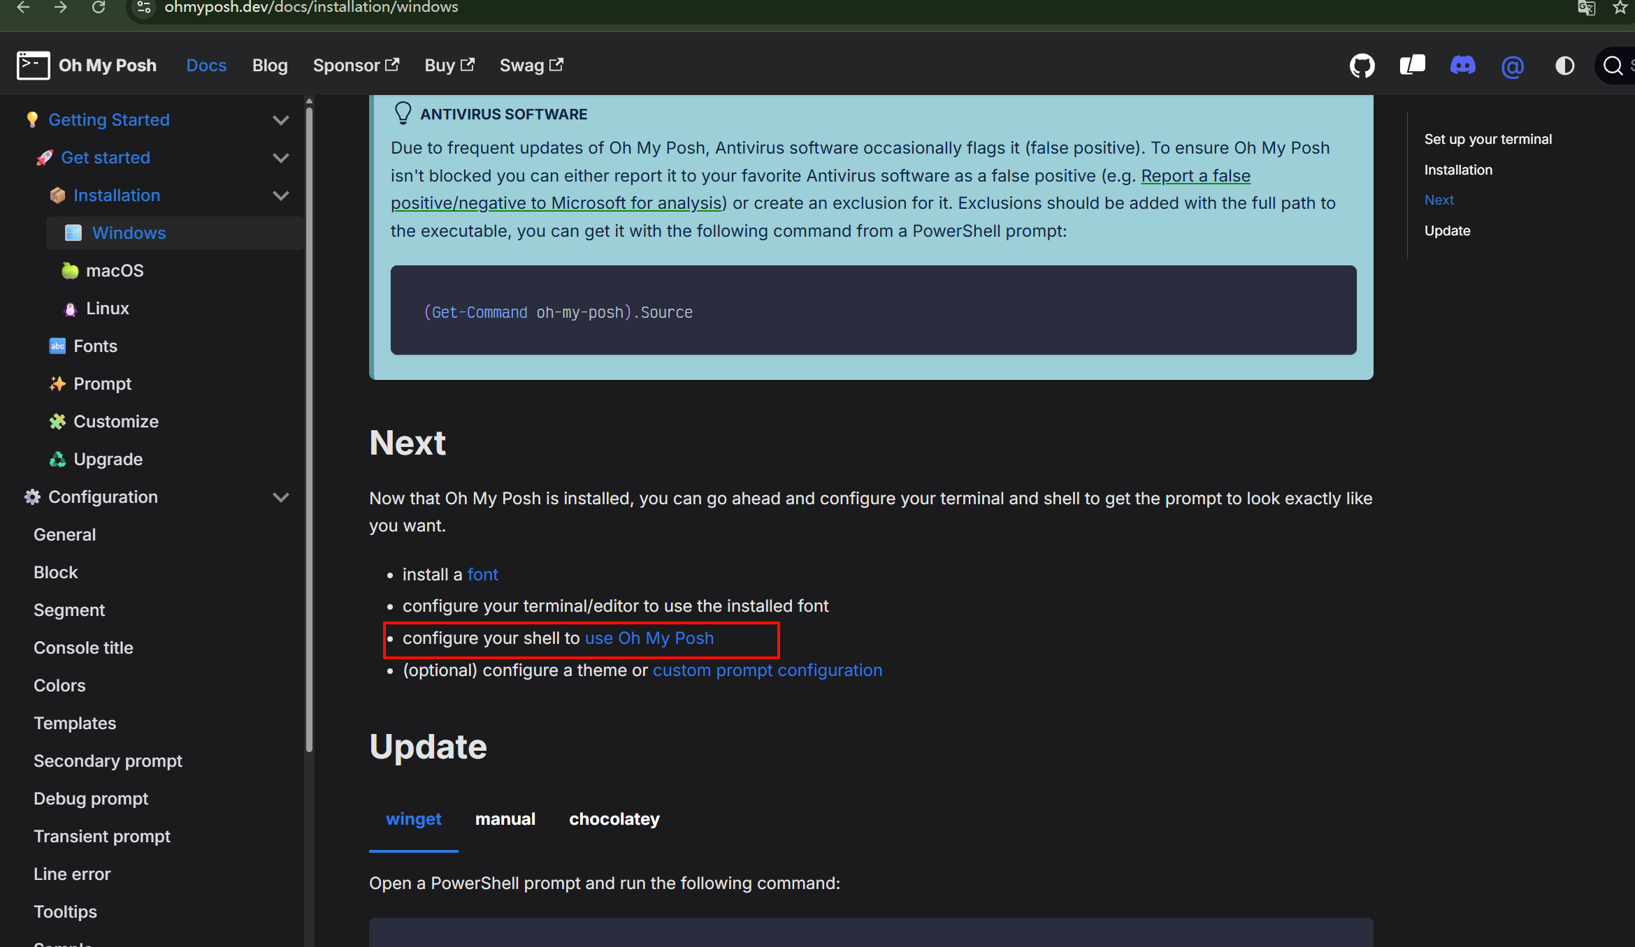Go back with browser back arrow
Image resolution: width=1635 pixels, height=947 pixels.
click(x=23, y=8)
